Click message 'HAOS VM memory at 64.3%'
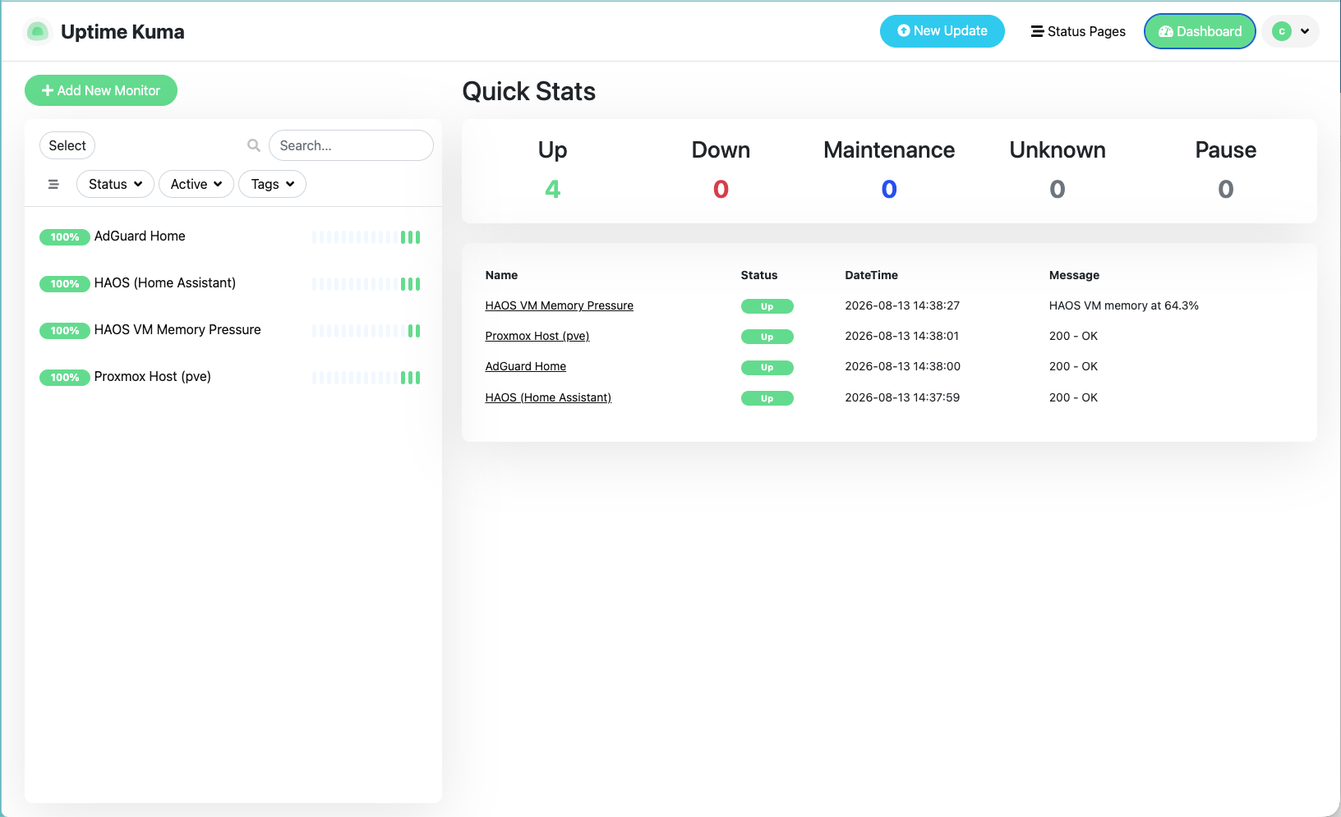 [1123, 305]
